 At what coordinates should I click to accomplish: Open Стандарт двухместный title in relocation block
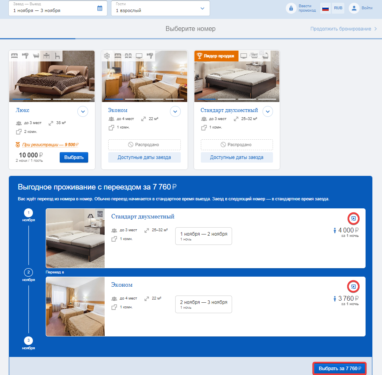pyautogui.click(x=143, y=216)
